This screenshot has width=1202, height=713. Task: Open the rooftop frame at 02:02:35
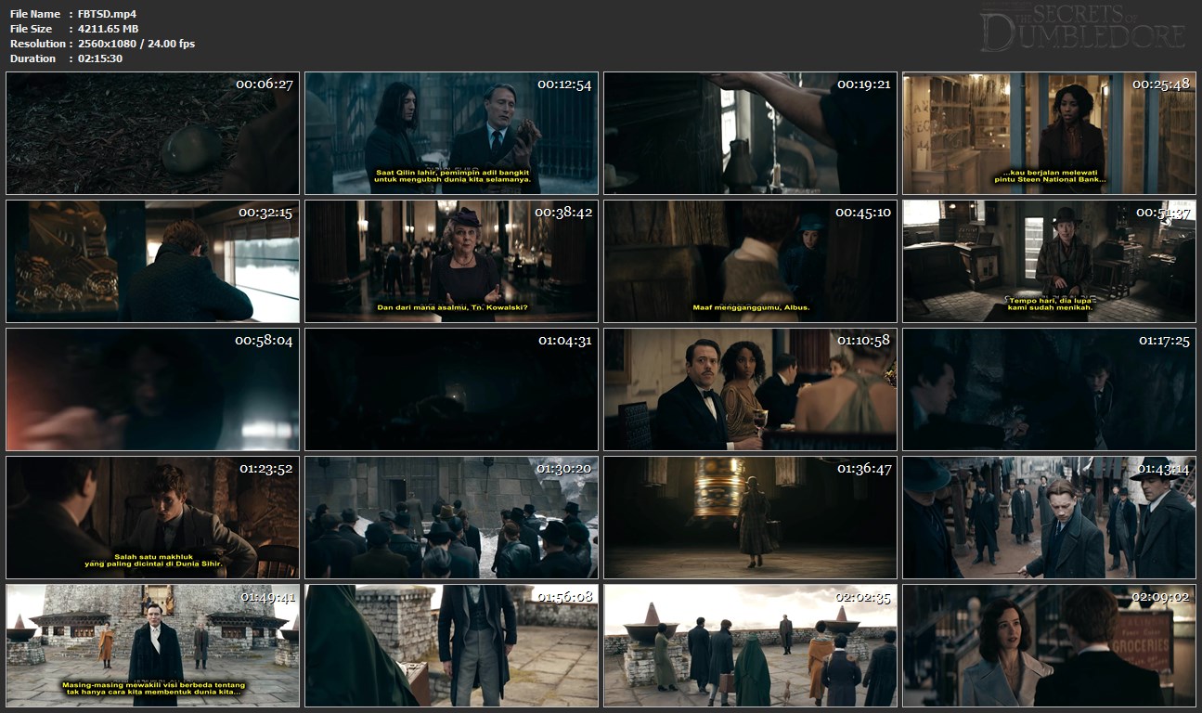click(x=751, y=646)
